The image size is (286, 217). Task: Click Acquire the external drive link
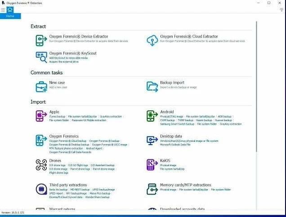coord(64,62)
